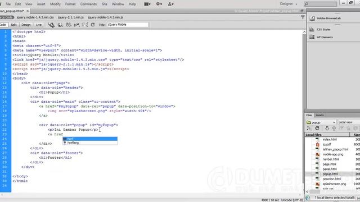Viewport: 360px width, 202px height.
Task: Open the Edit menu
Action: coord(18,4)
